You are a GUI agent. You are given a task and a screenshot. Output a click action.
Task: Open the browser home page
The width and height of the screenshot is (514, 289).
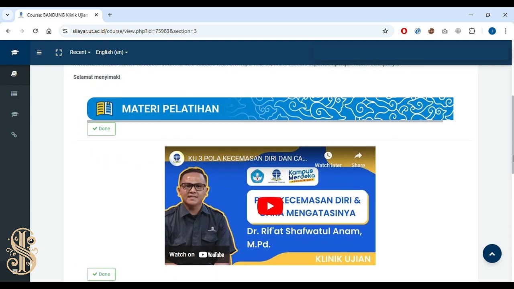coord(49,31)
